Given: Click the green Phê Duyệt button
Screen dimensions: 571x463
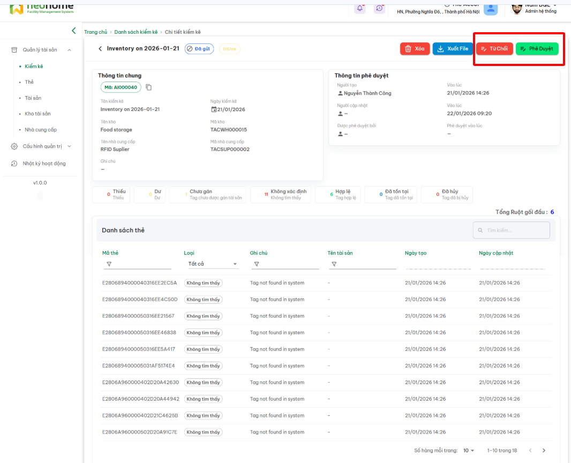Looking at the screenshot, I should coord(537,49).
